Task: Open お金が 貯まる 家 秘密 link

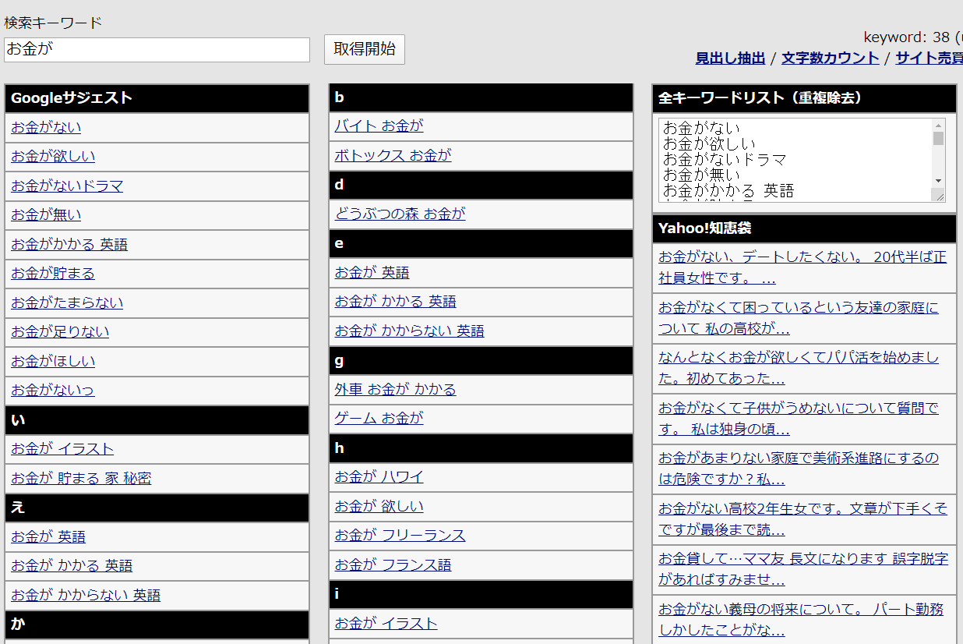Action: pos(81,478)
